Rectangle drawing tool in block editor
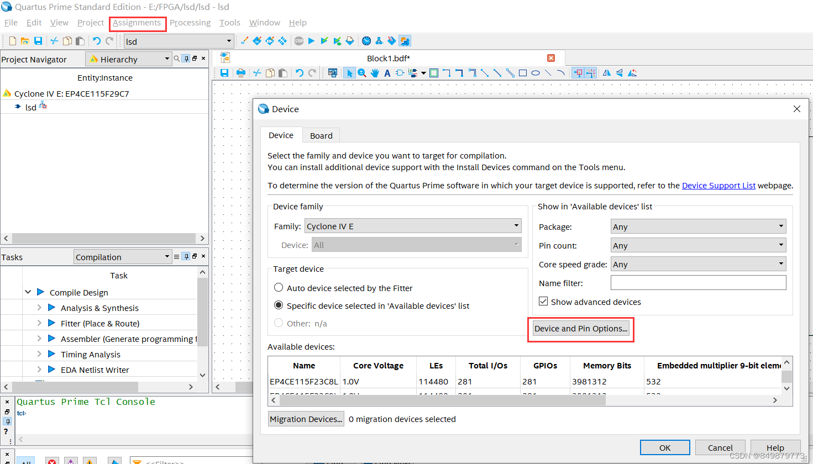The image size is (813, 464). tap(523, 73)
